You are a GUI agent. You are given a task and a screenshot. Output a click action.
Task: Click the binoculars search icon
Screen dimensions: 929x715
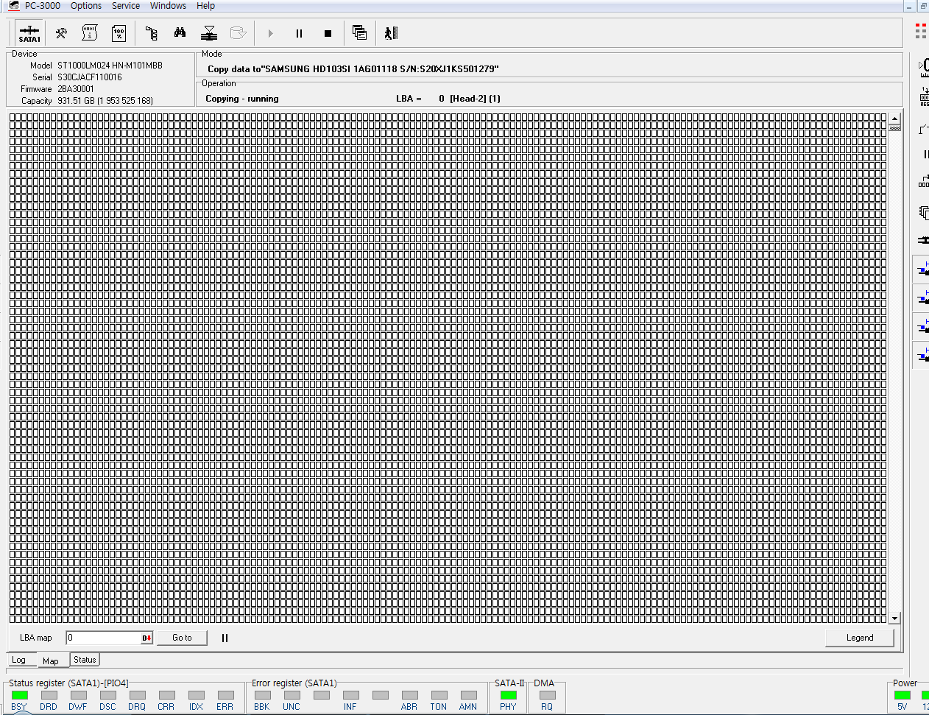click(180, 33)
